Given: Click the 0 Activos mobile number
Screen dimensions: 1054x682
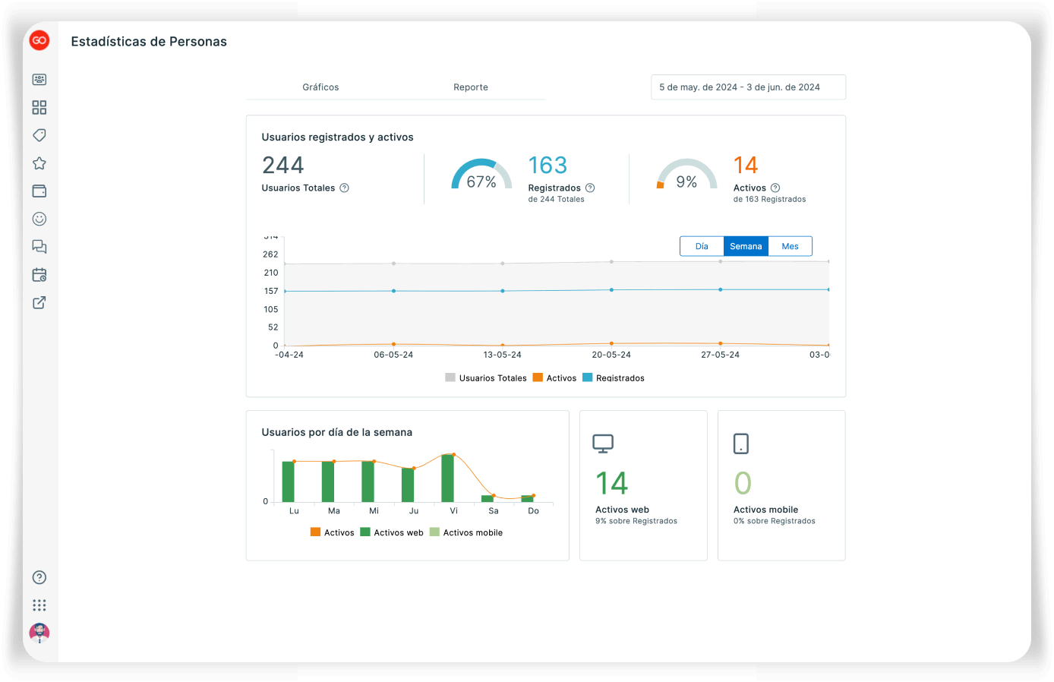Looking at the screenshot, I should pyautogui.click(x=743, y=484).
